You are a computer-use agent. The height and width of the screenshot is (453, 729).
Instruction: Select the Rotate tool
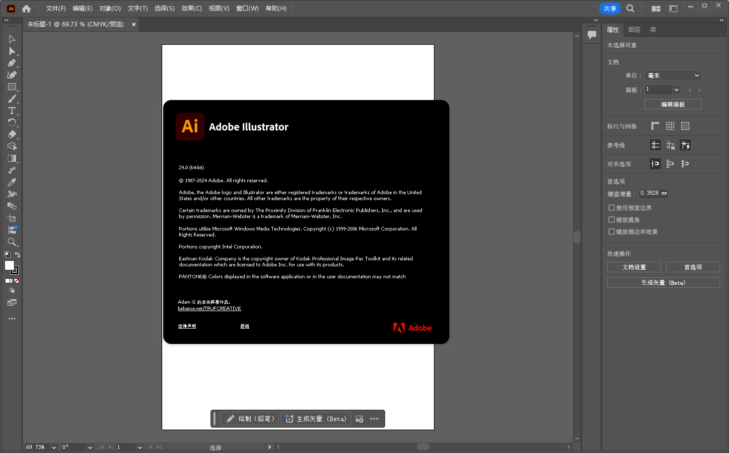point(12,123)
